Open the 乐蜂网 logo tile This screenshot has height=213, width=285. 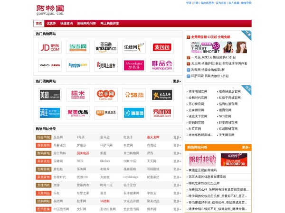click(x=134, y=47)
